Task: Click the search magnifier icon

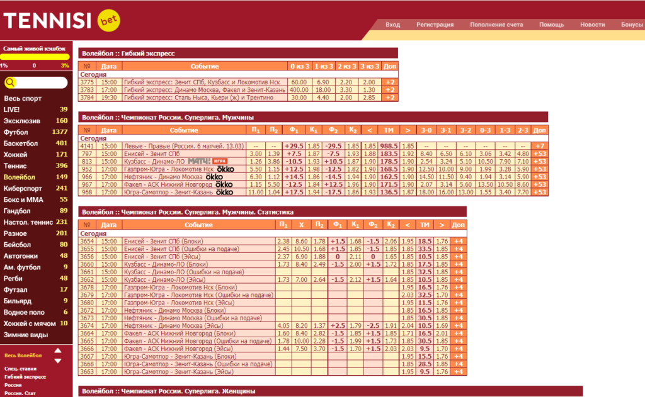Action: (x=10, y=82)
